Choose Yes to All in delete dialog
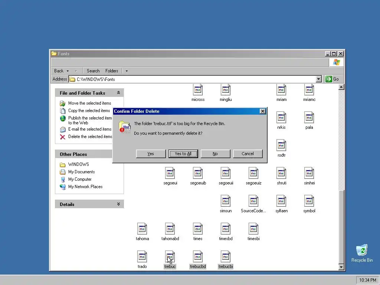380x285 pixels. tap(183, 154)
